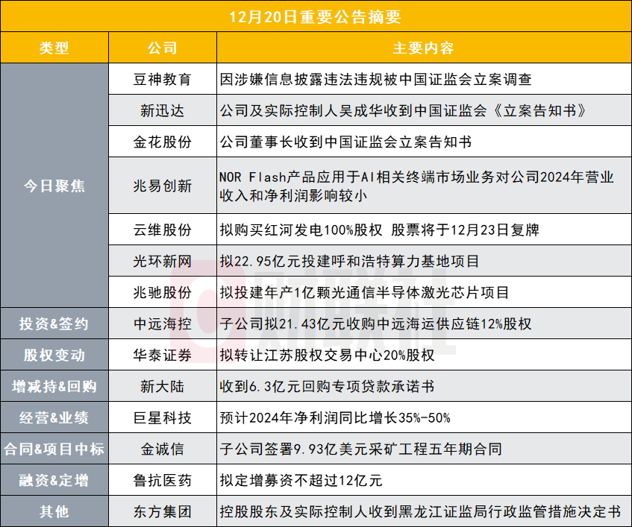
Task: Click text 拟投建年产1亿颗光通信半导体激光芯片项目
Action: [364, 293]
